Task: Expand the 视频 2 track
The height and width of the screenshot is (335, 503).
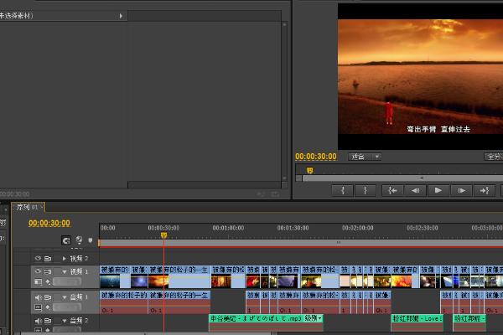Action: [x=65, y=259]
